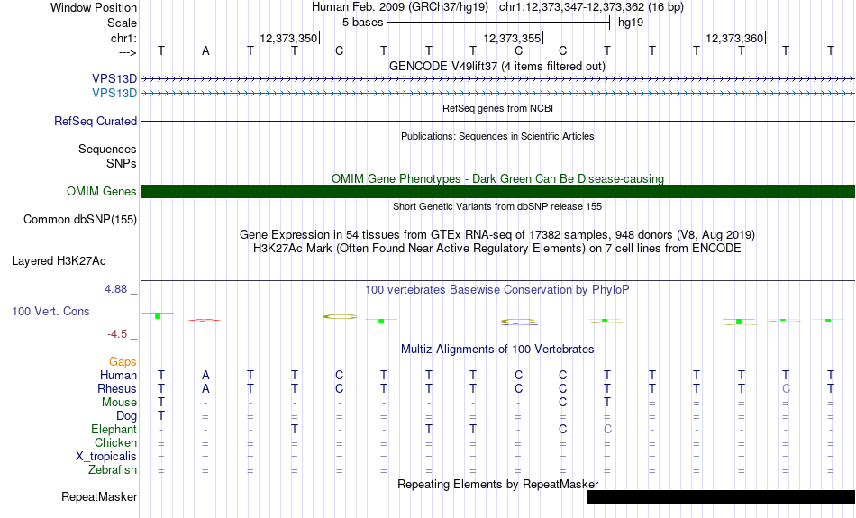Screen dimensions: 856x518
Task: Select the RepeatMasker track label
Action: [99, 496]
